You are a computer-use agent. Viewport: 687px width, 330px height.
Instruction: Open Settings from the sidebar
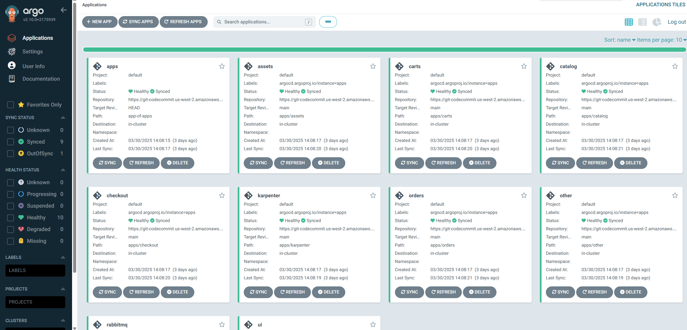[x=32, y=52]
